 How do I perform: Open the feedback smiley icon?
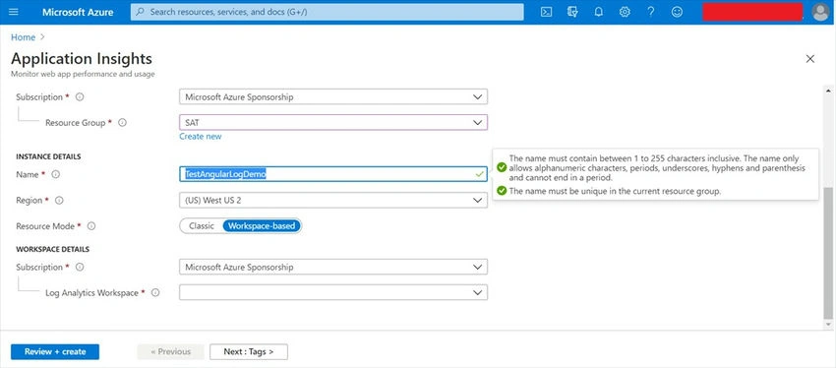677,12
